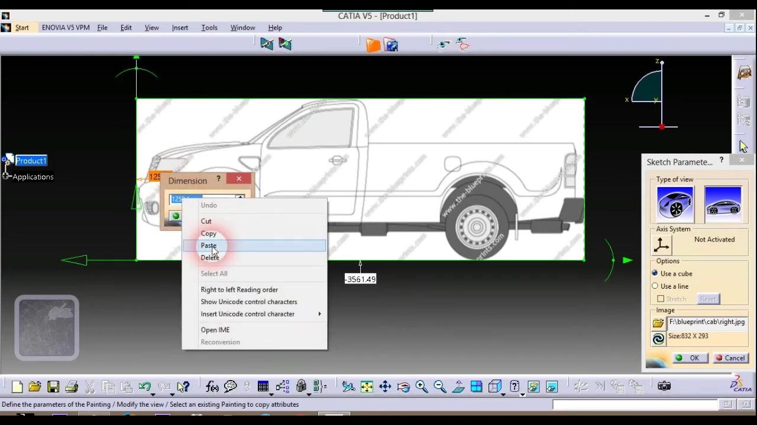This screenshot has height=425, width=757.
Task: Select Product1 in the specification tree
Action: (x=31, y=161)
